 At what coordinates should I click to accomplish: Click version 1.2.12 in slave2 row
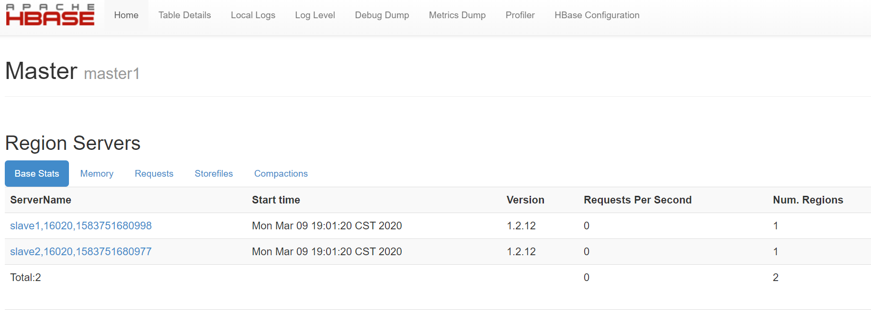point(521,252)
